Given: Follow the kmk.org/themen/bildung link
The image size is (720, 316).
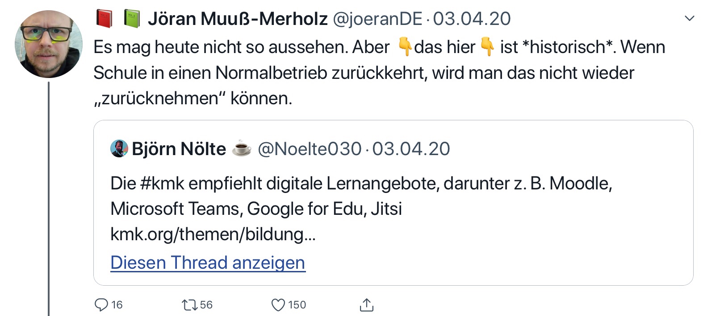Looking at the screenshot, I should [x=213, y=234].
